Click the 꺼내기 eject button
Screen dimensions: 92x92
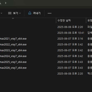(34, 13)
